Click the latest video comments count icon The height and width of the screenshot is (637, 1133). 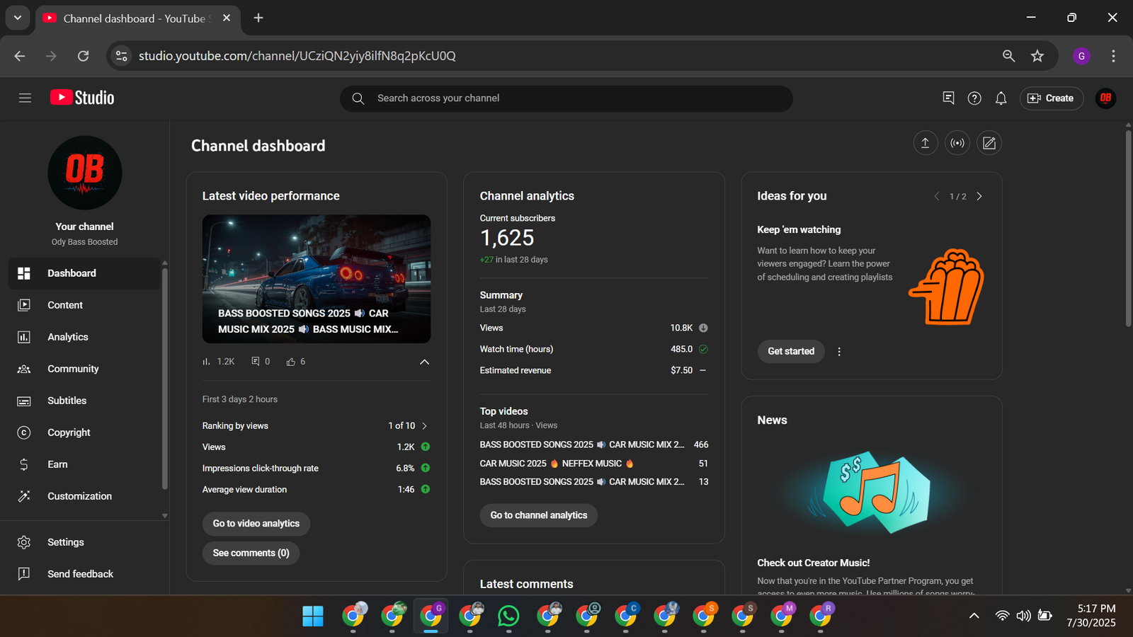pyautogui.click(x=256, y=362)
